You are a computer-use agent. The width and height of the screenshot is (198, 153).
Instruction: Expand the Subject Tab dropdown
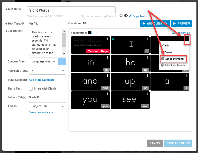click(48, 106)
